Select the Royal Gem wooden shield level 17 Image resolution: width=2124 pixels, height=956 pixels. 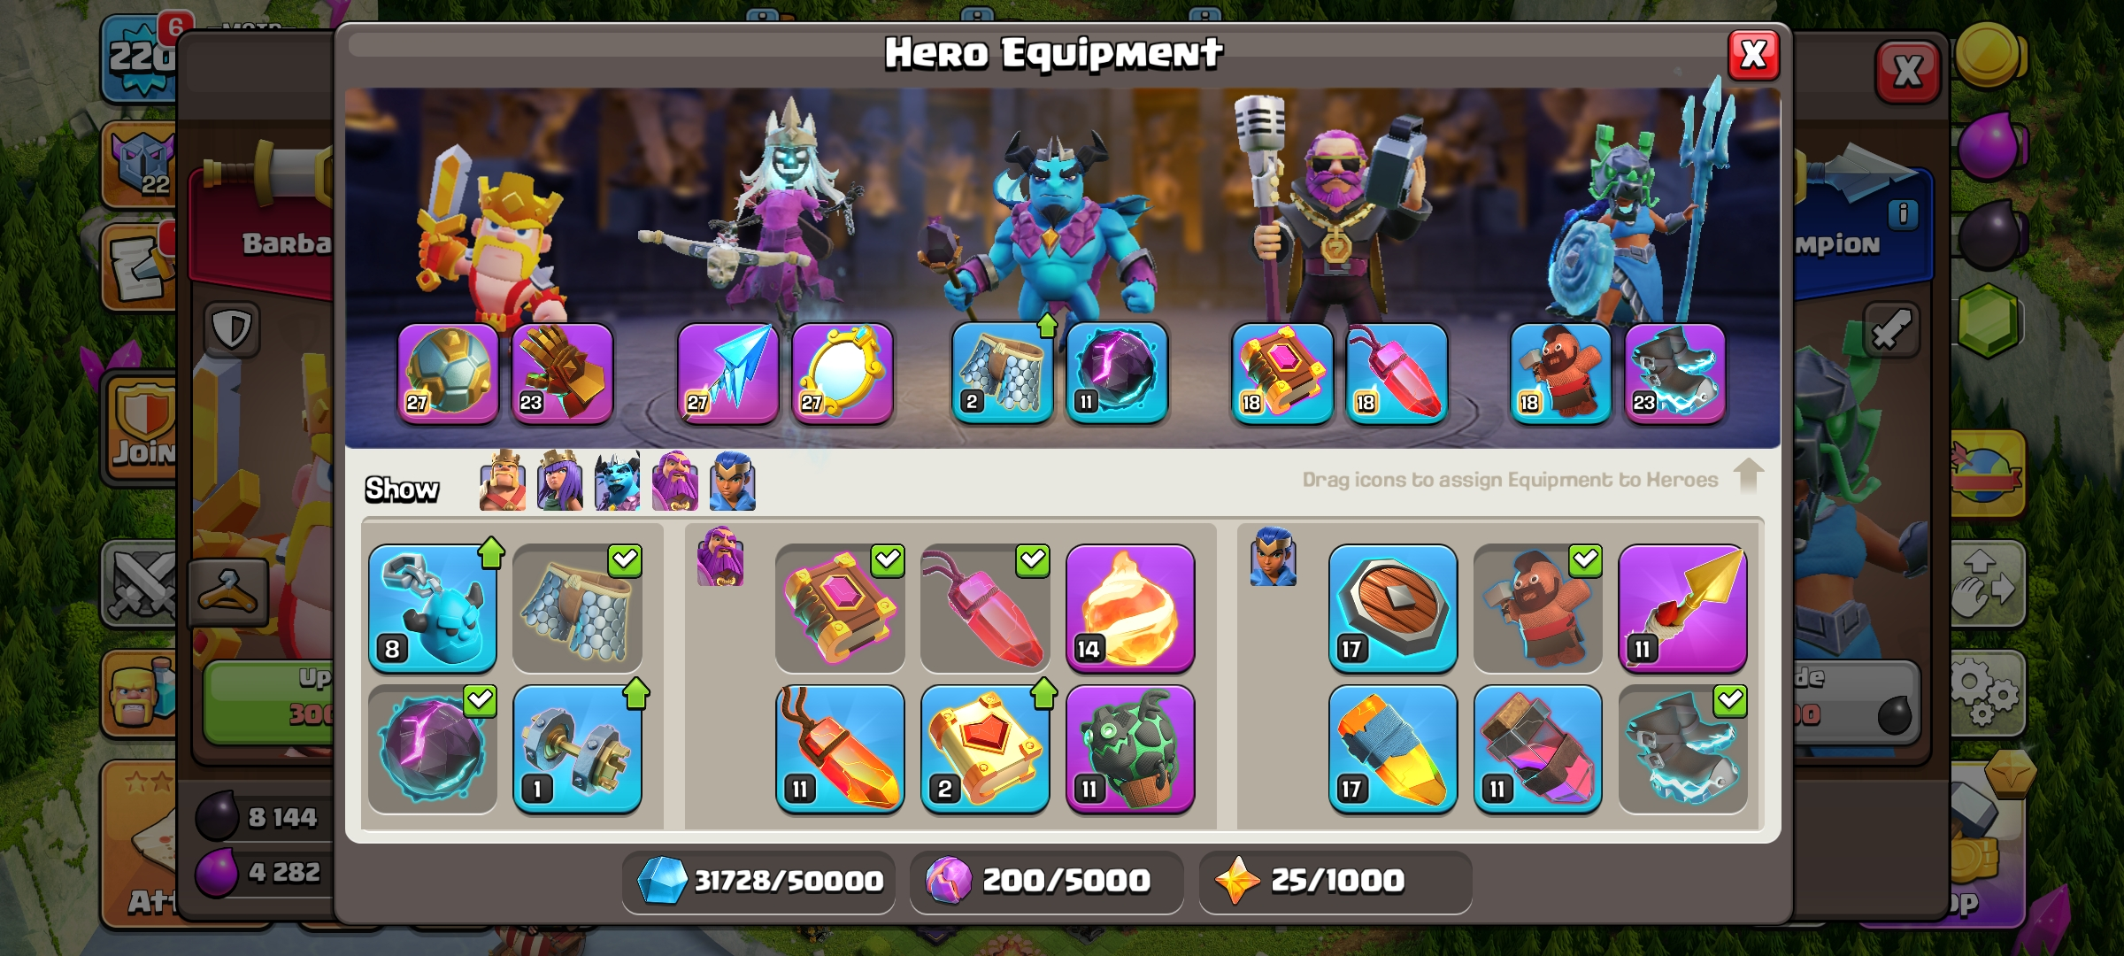click(1392, 608)
